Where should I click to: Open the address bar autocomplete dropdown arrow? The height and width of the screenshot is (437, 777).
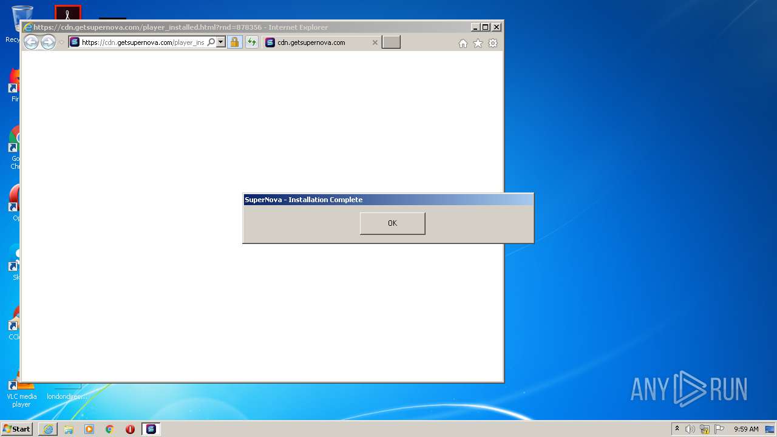221,42
